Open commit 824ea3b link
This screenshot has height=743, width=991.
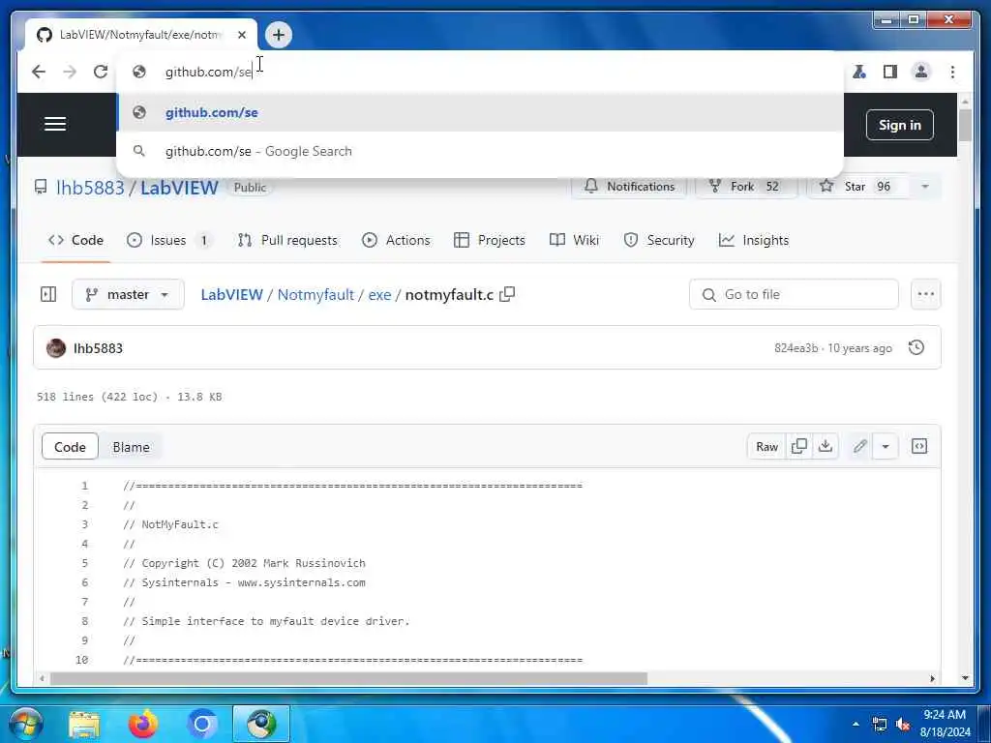pyautogui.click(x=796, y=348)
